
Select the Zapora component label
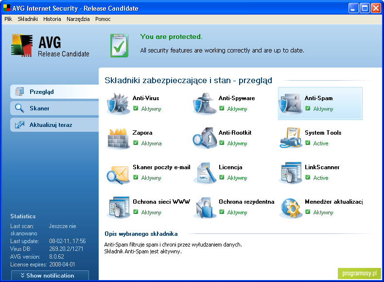point(142,133)
